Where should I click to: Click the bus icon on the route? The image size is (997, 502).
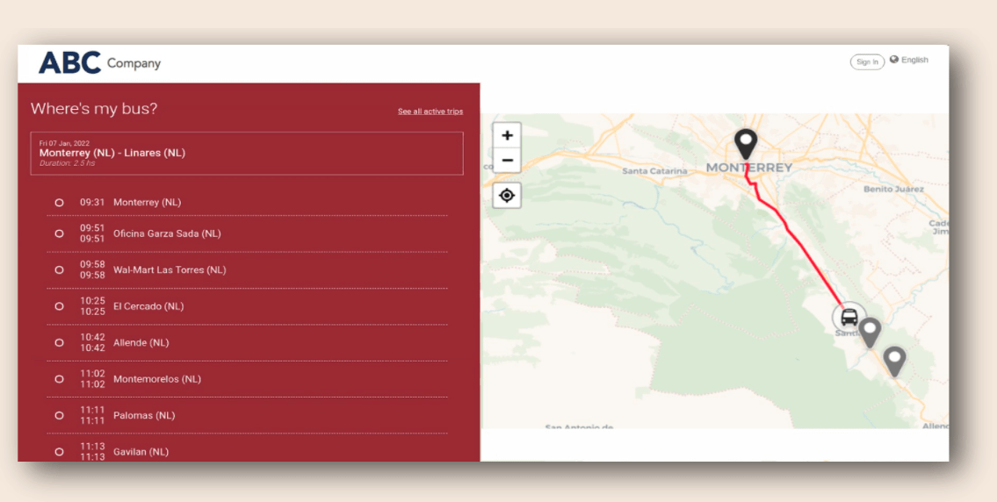(849, 317)
